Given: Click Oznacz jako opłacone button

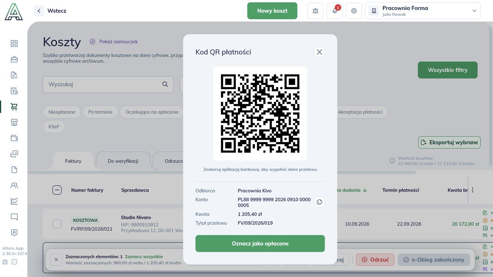Looking at the screenshot, I should 260,244.
